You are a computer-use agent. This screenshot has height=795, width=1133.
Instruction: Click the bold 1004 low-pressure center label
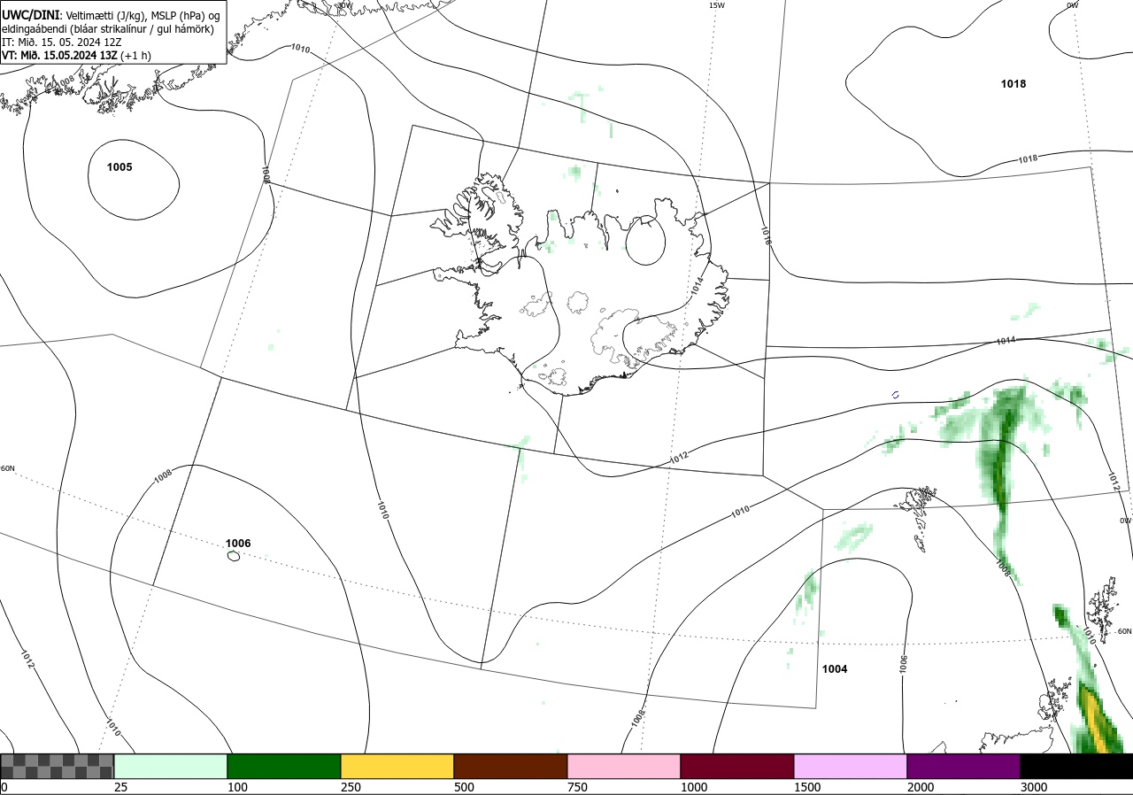click(x=835, y=669)
